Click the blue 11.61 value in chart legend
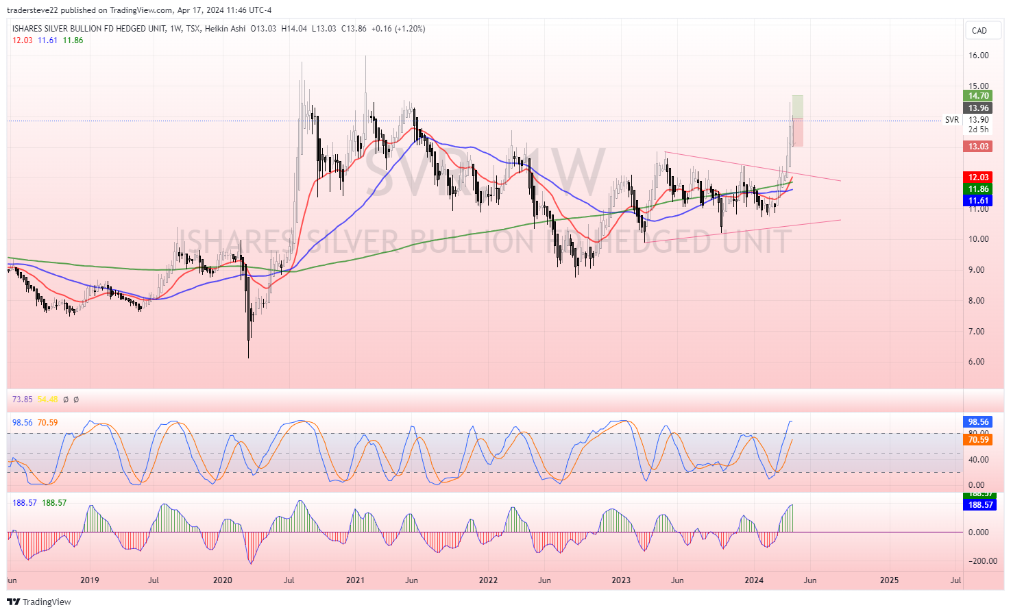The image size is (1011, 614). (47, 40)
